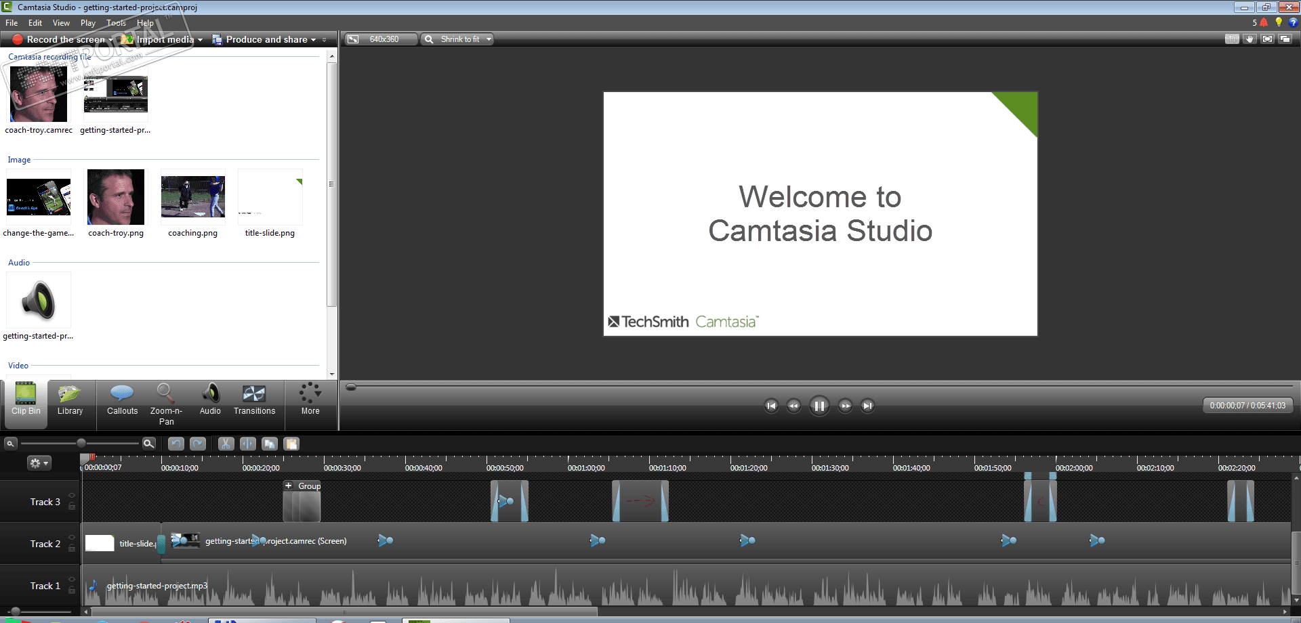
Task: Click the Produce and share button
Action: click(260, 39)
